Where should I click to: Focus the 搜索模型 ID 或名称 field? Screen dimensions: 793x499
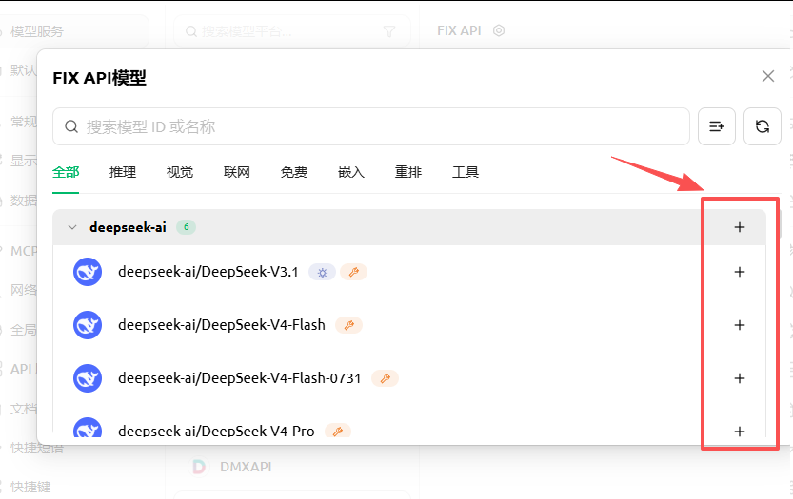click(371, 126)
